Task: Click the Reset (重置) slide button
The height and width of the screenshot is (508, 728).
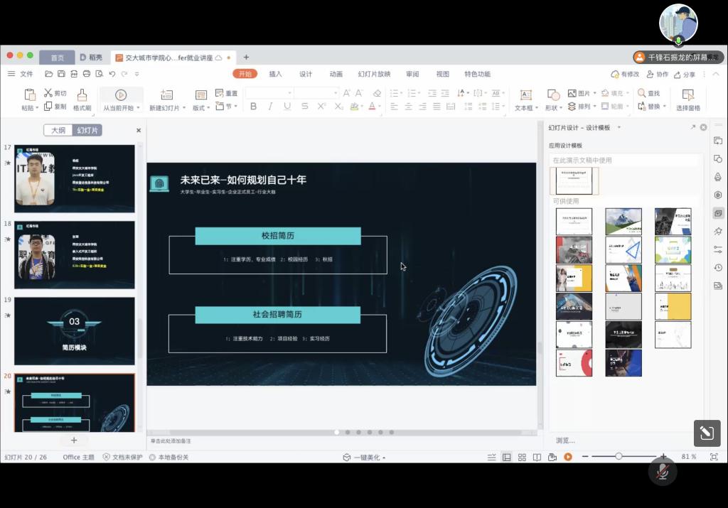Action: pyautogui.click(x=227, y=93)
